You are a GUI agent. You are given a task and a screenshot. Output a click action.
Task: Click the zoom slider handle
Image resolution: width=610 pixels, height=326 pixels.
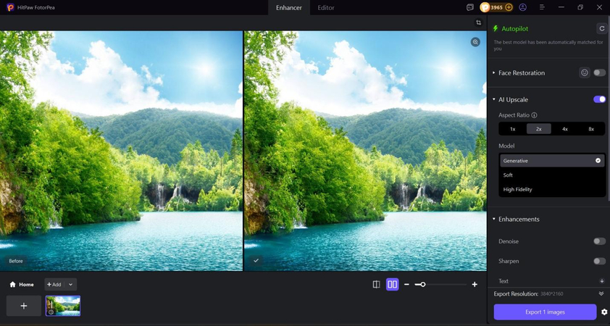click(x=422, y=285)
